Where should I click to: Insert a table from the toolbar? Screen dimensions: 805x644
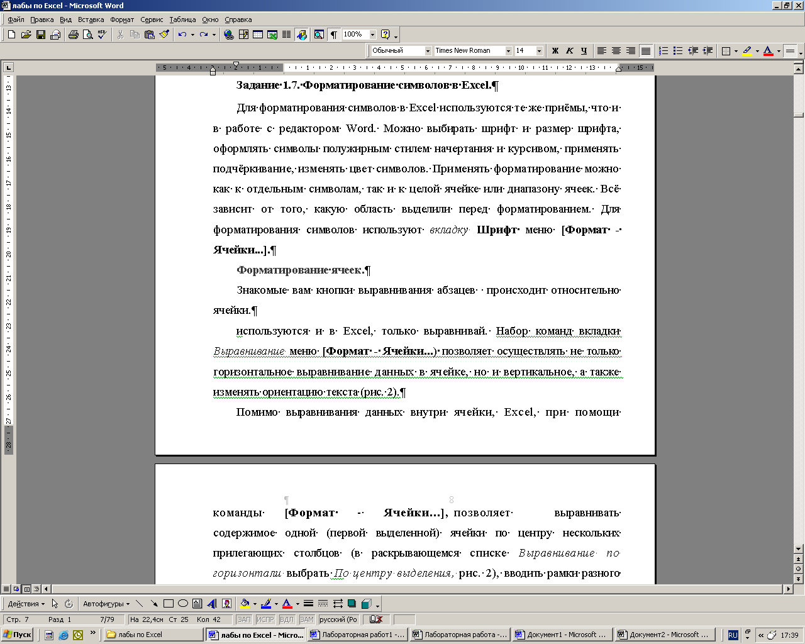258,35
